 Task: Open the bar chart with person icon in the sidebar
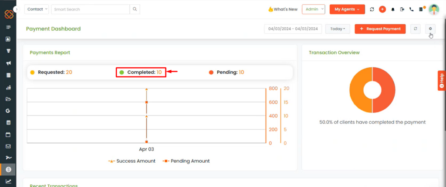8,88
